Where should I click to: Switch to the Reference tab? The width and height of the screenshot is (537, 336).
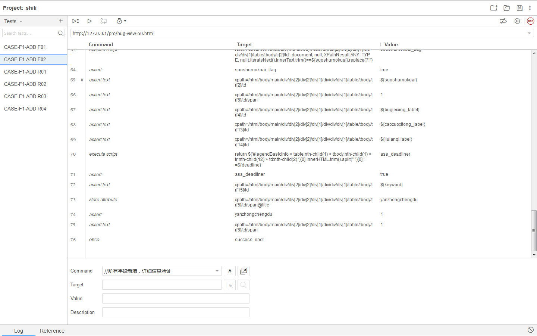tap(52, 331)
